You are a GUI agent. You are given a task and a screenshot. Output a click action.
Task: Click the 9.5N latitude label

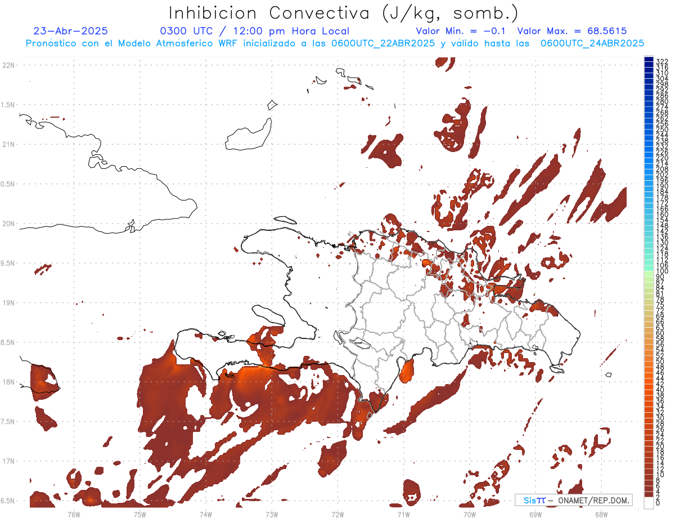[x=8, y=263]
